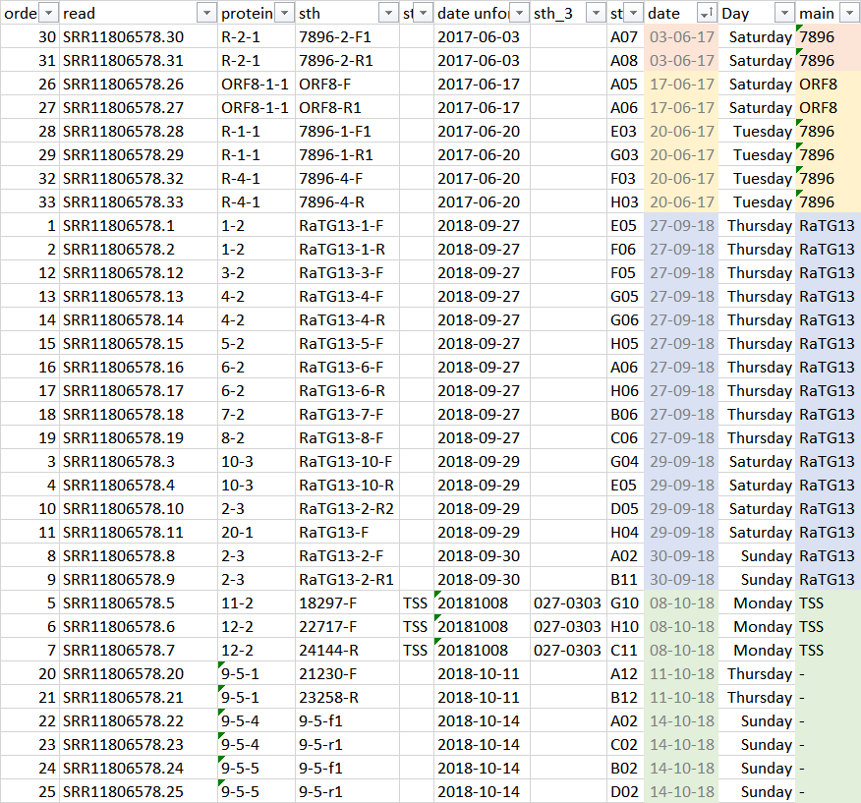Select the A12 cell

pos(625,674)
